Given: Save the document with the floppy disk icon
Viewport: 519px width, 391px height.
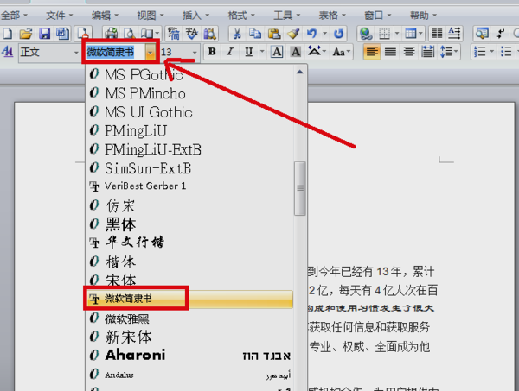Looking at the screenshot, I should (x=44, y=34).
